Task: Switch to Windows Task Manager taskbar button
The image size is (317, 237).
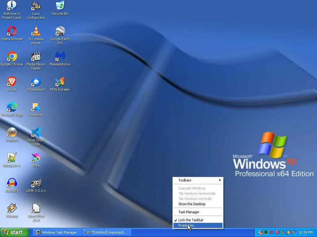Action: (x=57, y=233)
